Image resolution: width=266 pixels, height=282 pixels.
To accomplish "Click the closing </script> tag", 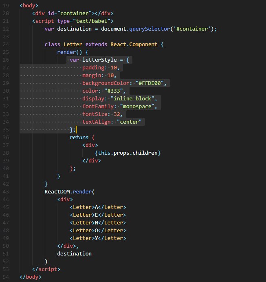I will pyautogui.click(x=46, y=269).
